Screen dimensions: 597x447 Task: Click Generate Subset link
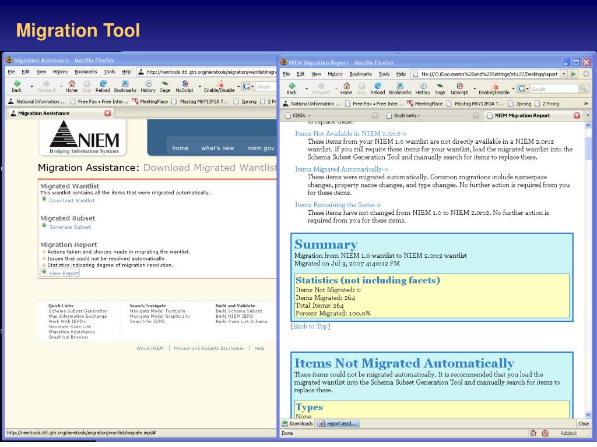pos(70,227)
